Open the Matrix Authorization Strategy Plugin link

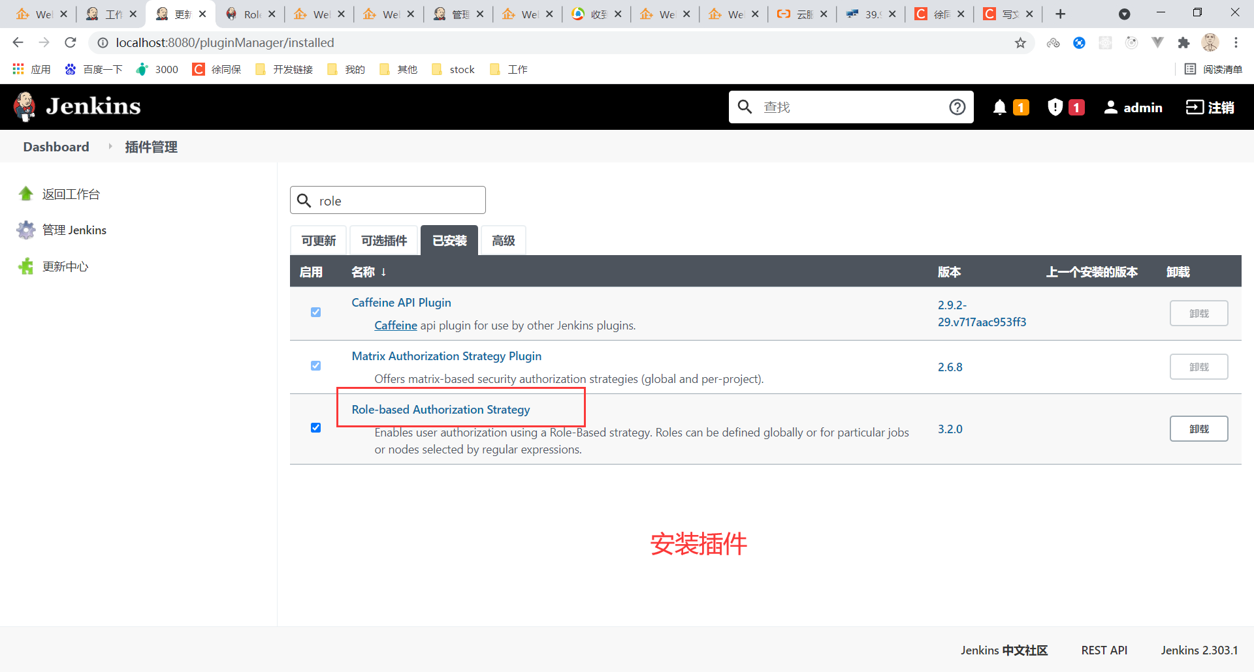click(446, 356)
